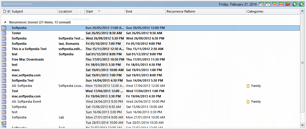Click calendar icon of All: Softpedia Event row
Image resolution: width=306 pixels, height=129 pixels.
pyautogui.click(x=4, y=102)
